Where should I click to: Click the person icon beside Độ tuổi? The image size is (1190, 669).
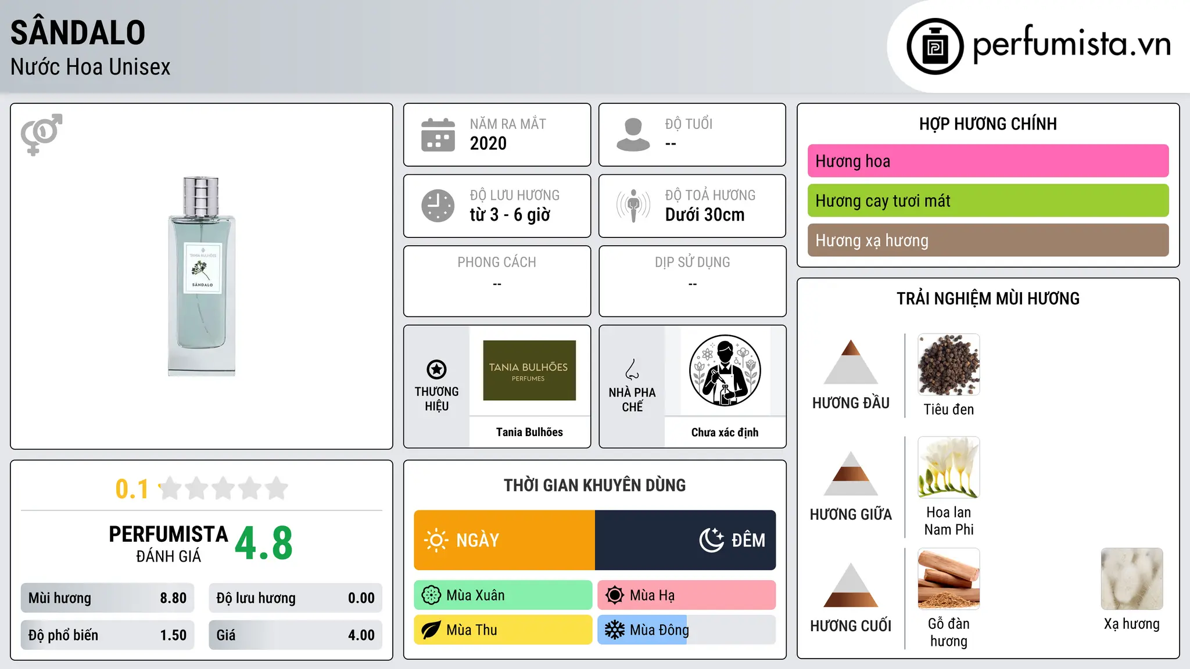[x=633, y=135]
